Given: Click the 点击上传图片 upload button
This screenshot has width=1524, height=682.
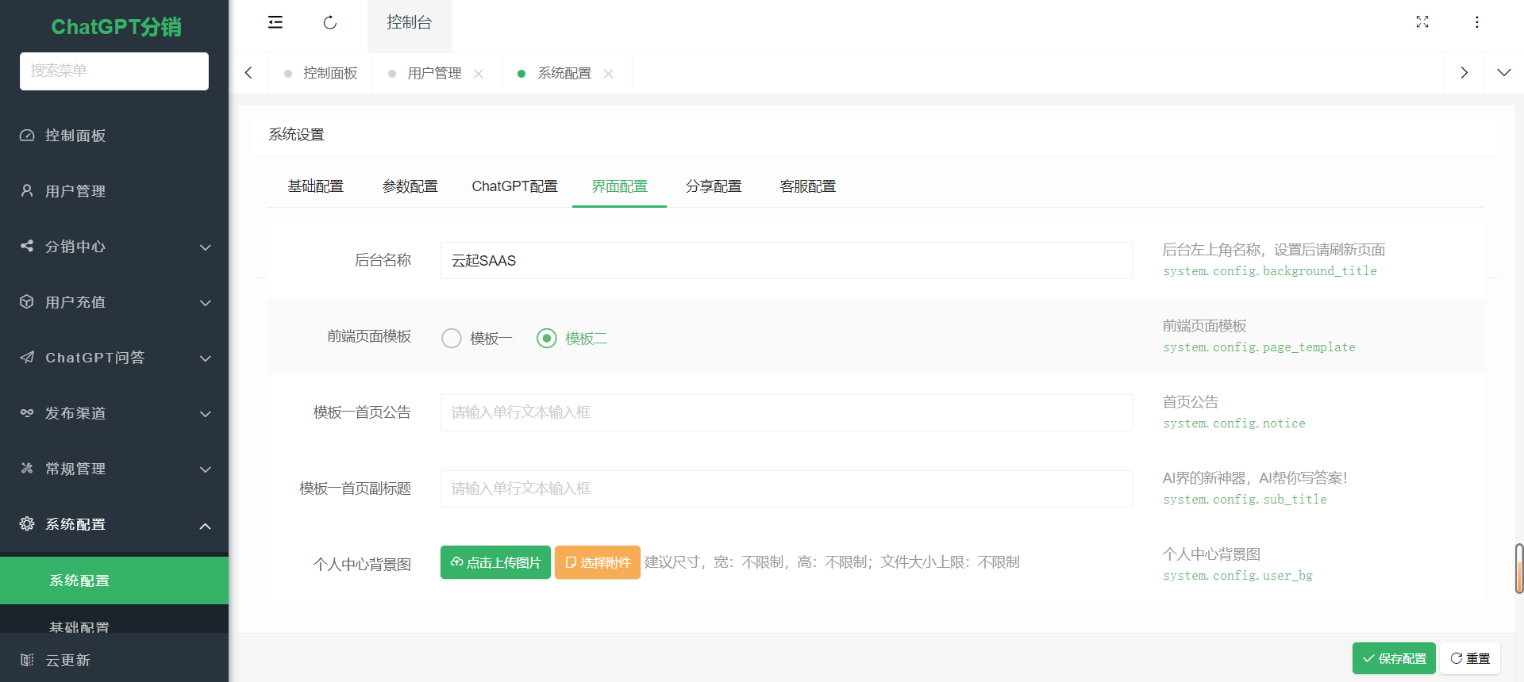Looking at the screenshot, I should tap(495, 562).
